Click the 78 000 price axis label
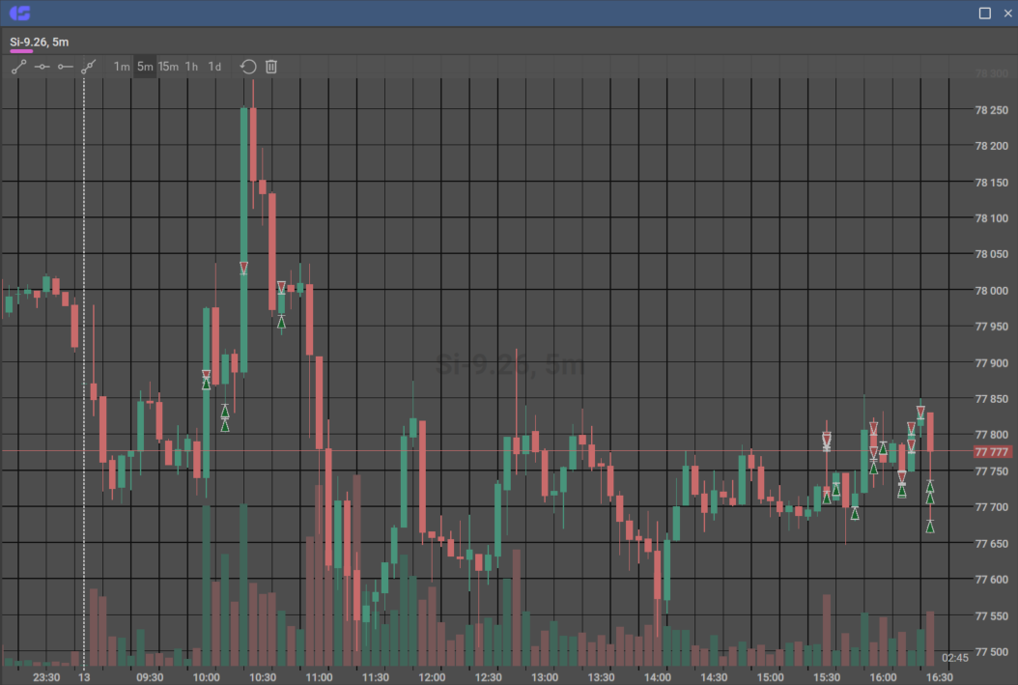Screen dimensions: 1018x685 (x=991, y=290)
